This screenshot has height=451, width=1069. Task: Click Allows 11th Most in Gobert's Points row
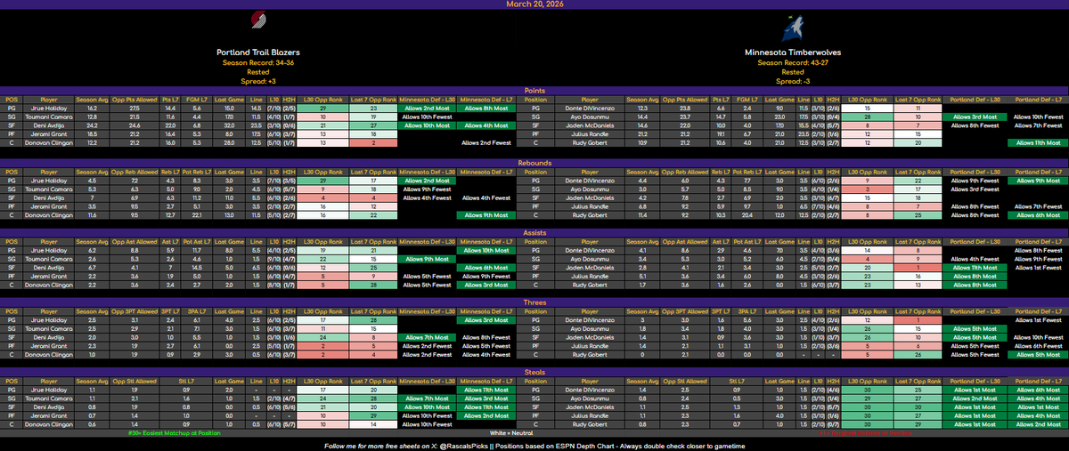(1037, 142)
